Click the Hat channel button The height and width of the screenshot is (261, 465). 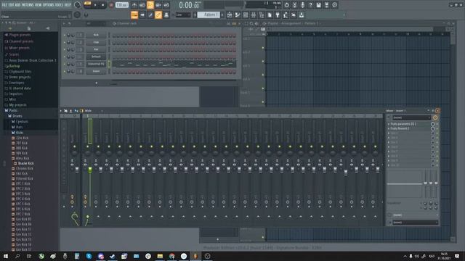(x=96, y=49)
